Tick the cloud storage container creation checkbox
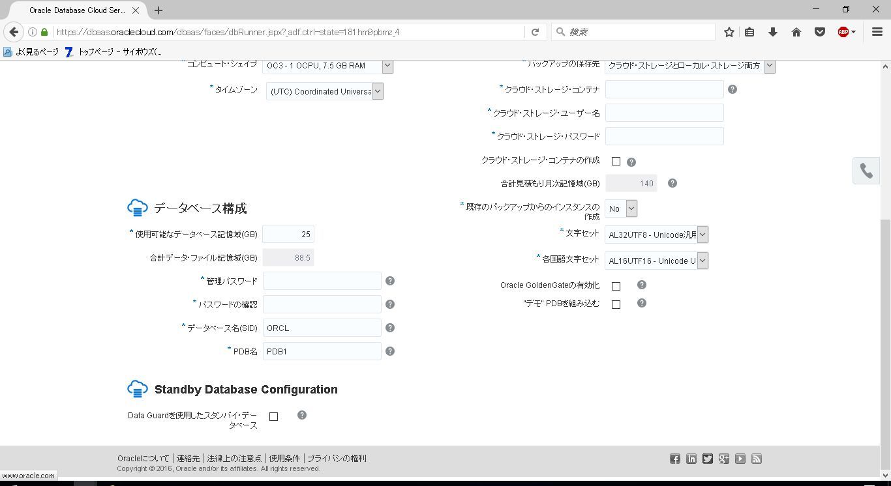 [616, 161]
